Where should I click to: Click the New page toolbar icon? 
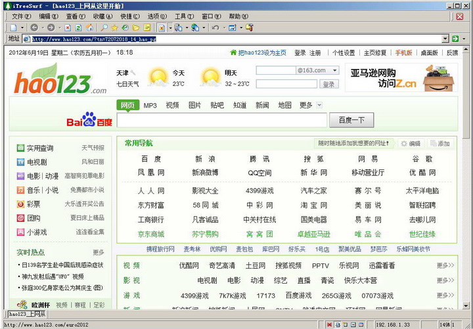point(13,28)
